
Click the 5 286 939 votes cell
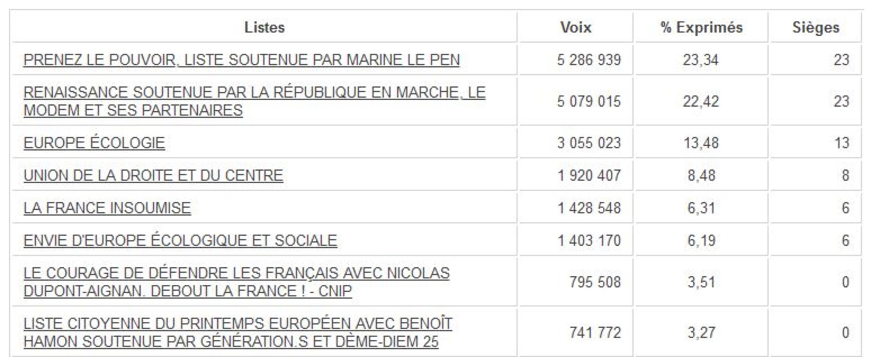pyautogui.click(x=589, y=60)
